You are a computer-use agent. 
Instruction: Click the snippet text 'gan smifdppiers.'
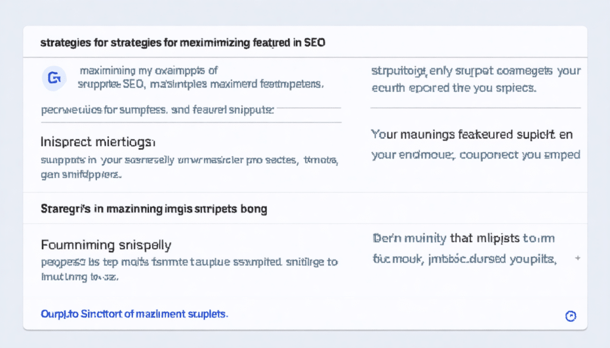pyautogui.click(x=81, y=175)
